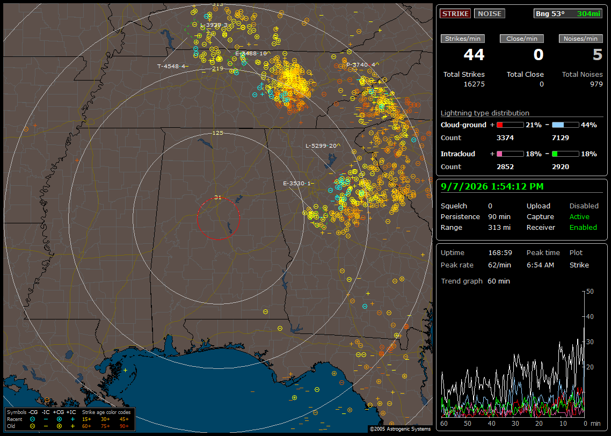Switch to the NOISE mode button
This screenshot has width=611, height=436.
click(x=490, y=13)
